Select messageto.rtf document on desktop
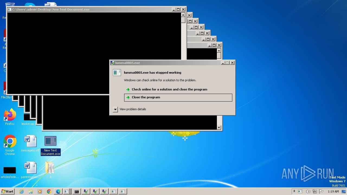Image resolution: width=347 pixels, height=195 pixels. 30,144
